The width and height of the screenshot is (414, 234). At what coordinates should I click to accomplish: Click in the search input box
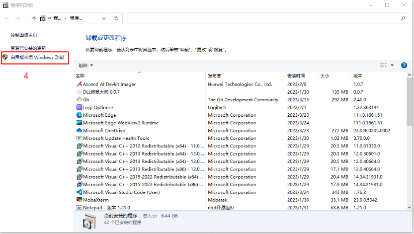[x=264, y=19]
